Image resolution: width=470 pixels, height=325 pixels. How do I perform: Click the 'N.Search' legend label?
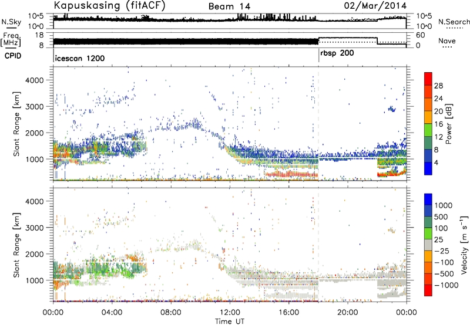tap(454, 22)
